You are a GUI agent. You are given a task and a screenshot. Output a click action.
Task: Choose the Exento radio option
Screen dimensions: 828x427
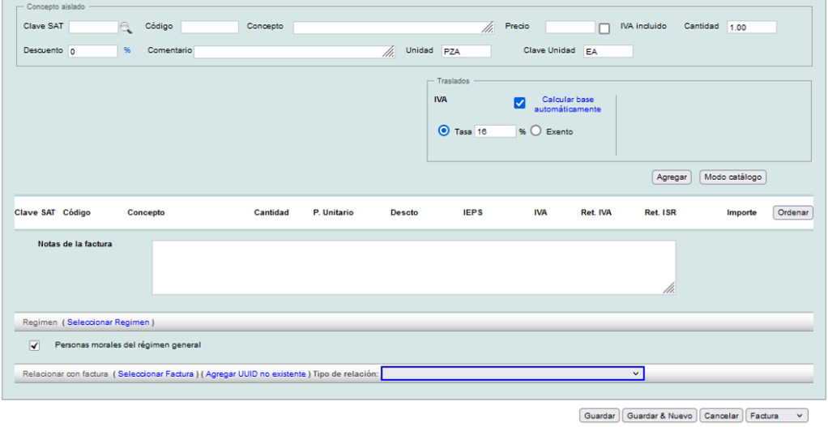[x=536, y=131]
